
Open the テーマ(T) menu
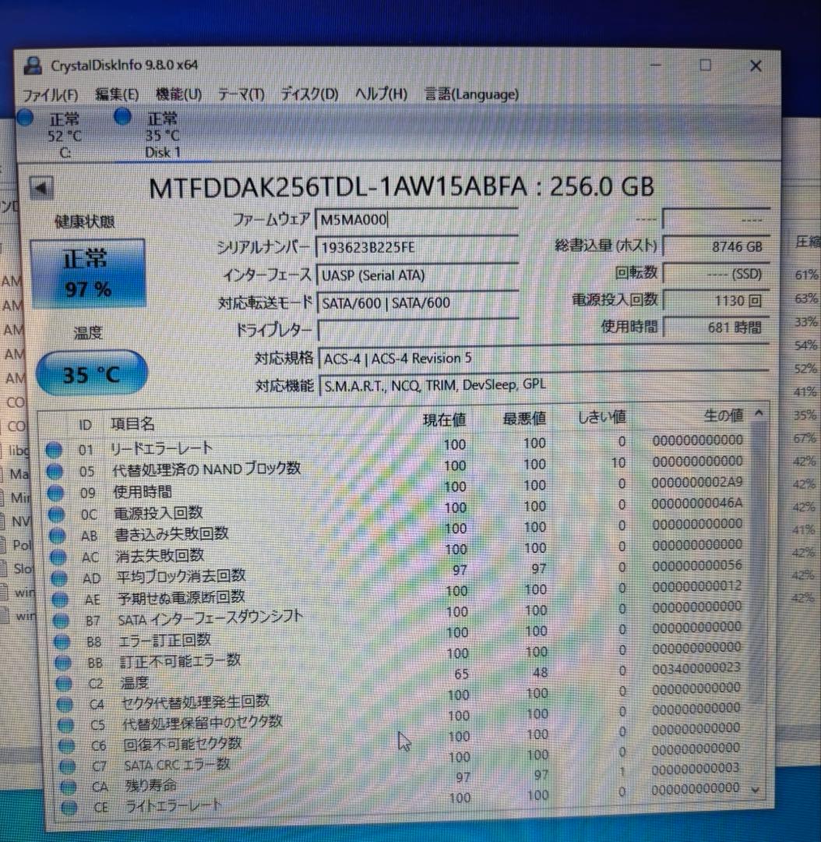[241, 94]
